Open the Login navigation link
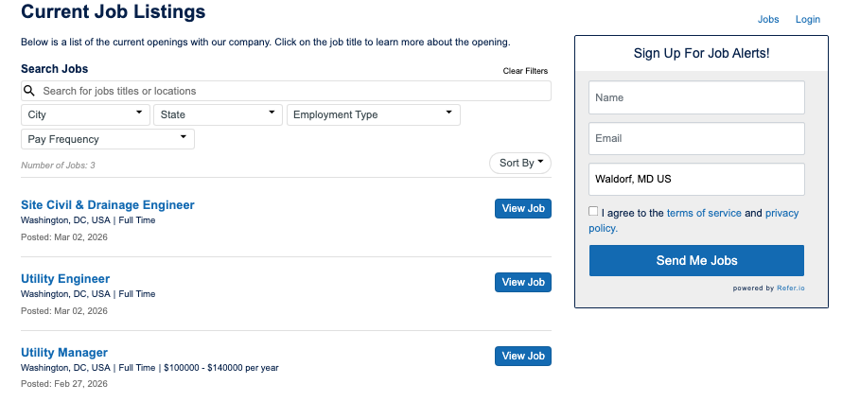This screenshot has height=402, width=860. point(807,19)
